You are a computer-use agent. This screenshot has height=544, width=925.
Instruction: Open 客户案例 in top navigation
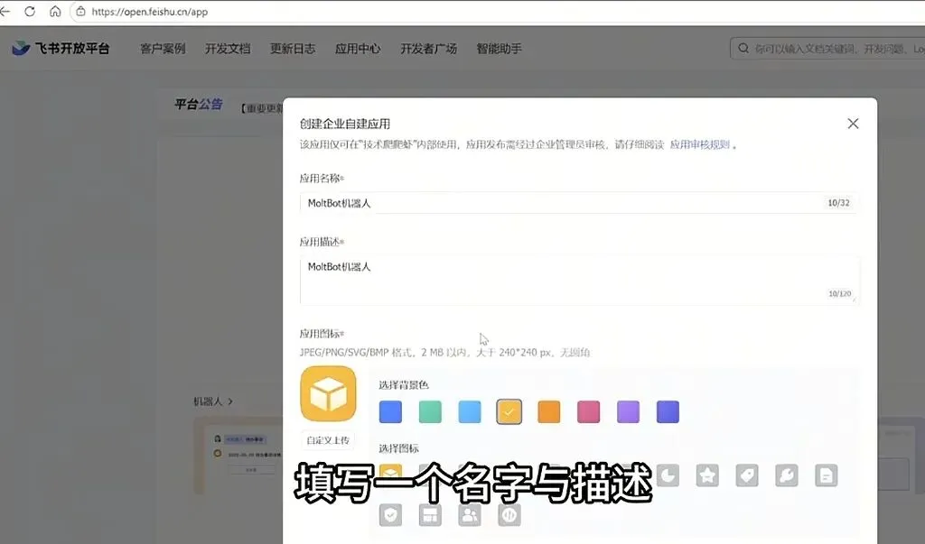163,49
